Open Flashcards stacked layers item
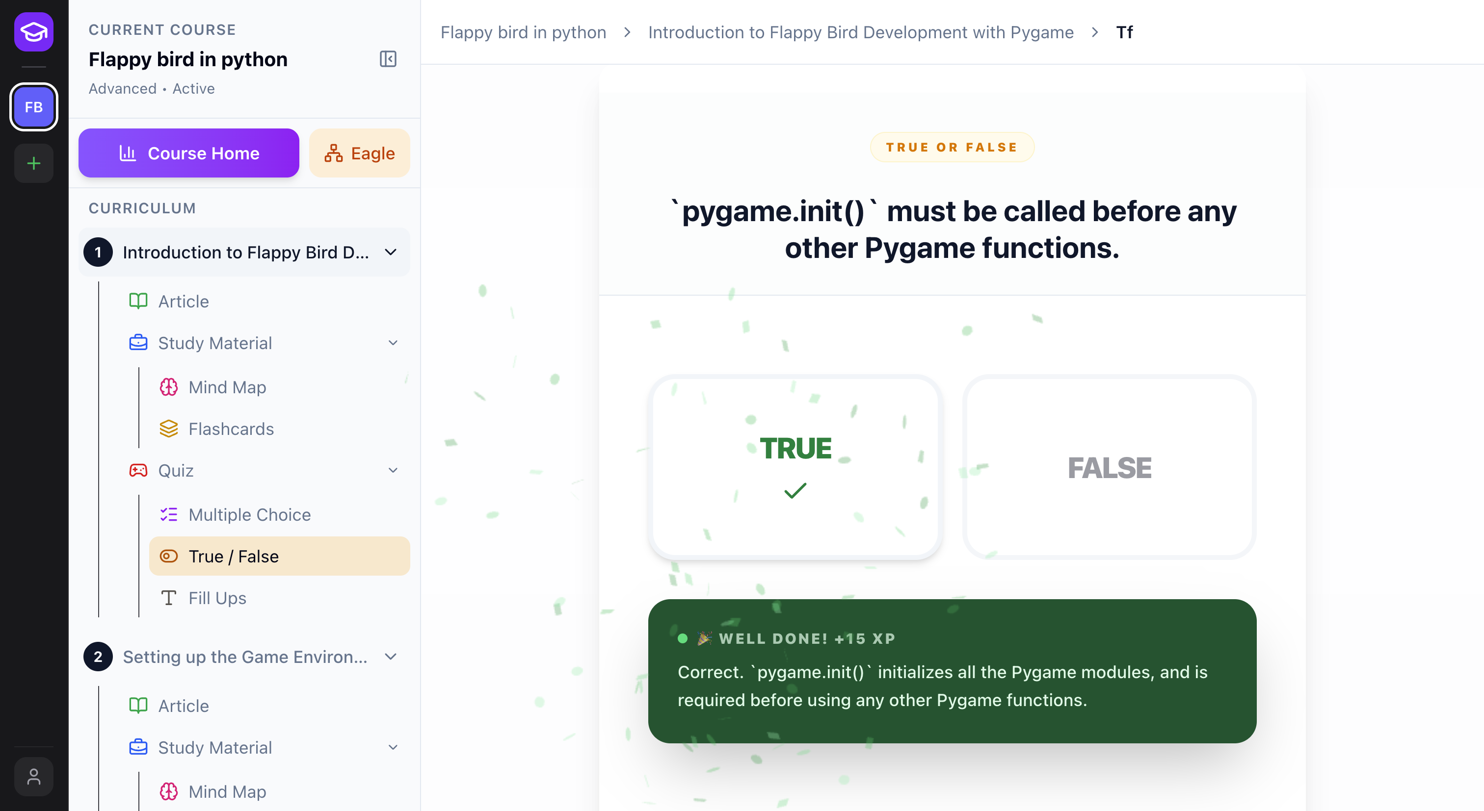 (x=231, y=429)
